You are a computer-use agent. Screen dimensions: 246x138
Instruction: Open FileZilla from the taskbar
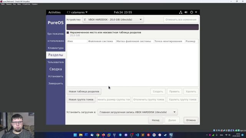click(x=148, y=135)
